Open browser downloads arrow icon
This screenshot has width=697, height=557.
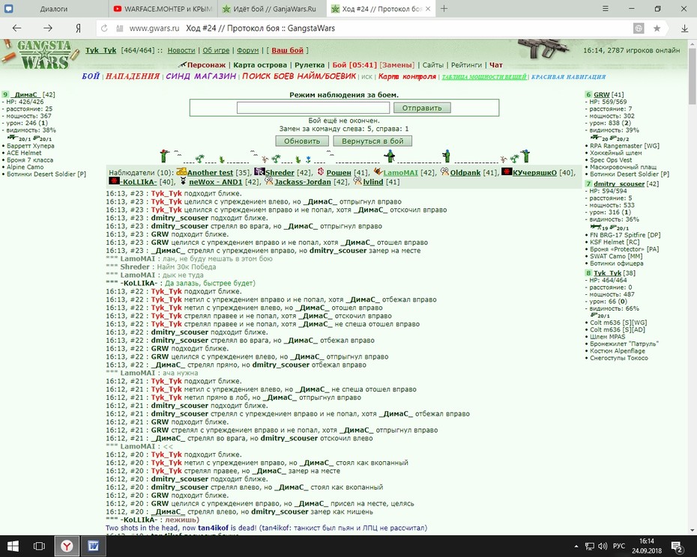[684, 28]
